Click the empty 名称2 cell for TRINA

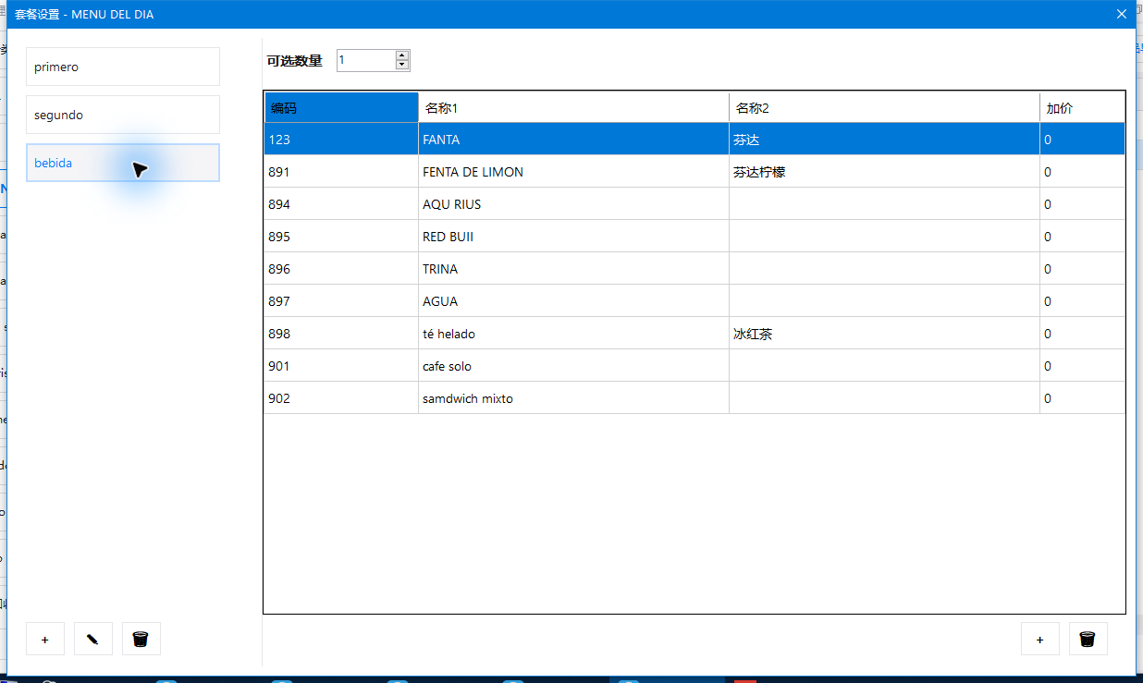pos(884,269)
